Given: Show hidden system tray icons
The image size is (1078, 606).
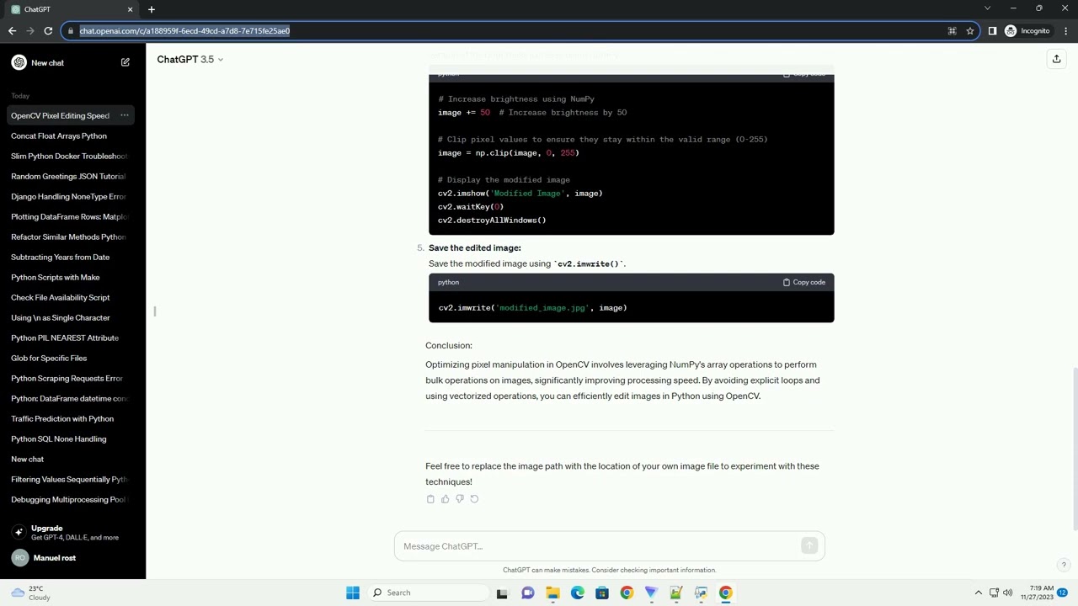Looking at the screenshot, I should coord(978,593).
